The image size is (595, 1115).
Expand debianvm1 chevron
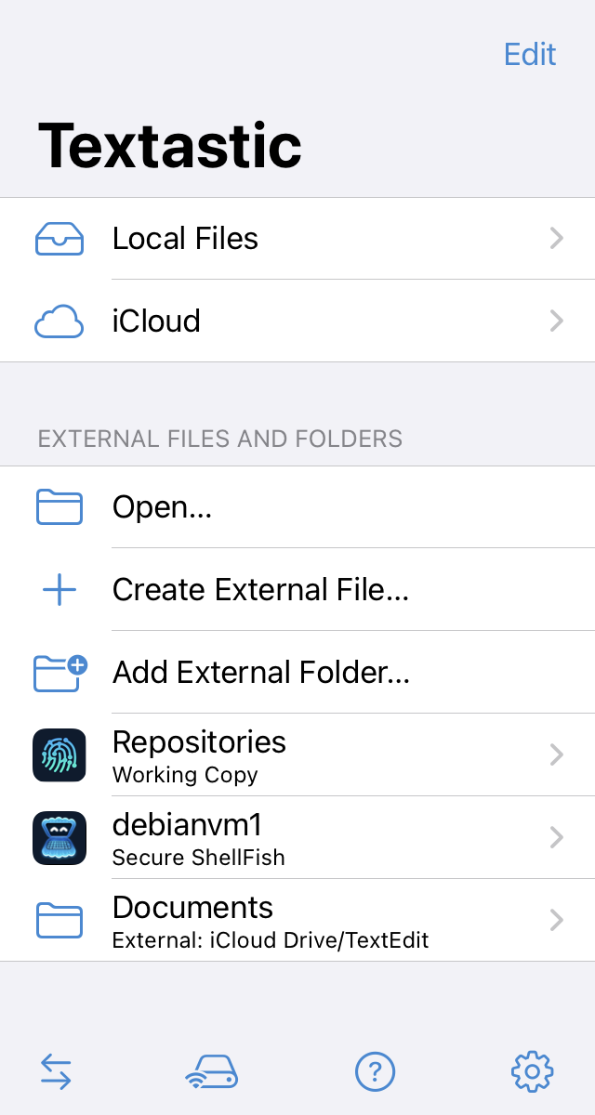tap(557, 837)
